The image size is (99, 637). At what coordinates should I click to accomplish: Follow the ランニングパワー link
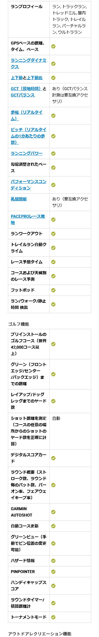pyautogui.click(x=27, y=154)
